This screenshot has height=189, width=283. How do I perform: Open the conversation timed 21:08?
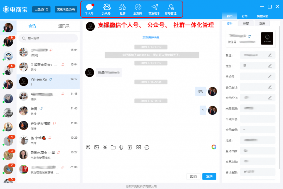pos(48,169)
